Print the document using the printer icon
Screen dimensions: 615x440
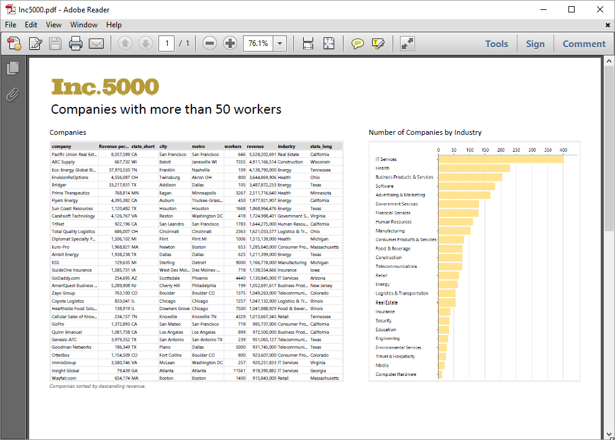[76, 44]
